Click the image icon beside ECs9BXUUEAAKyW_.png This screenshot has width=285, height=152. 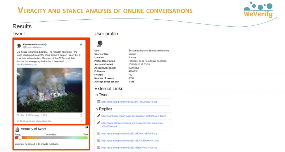[x=99, y=140]
